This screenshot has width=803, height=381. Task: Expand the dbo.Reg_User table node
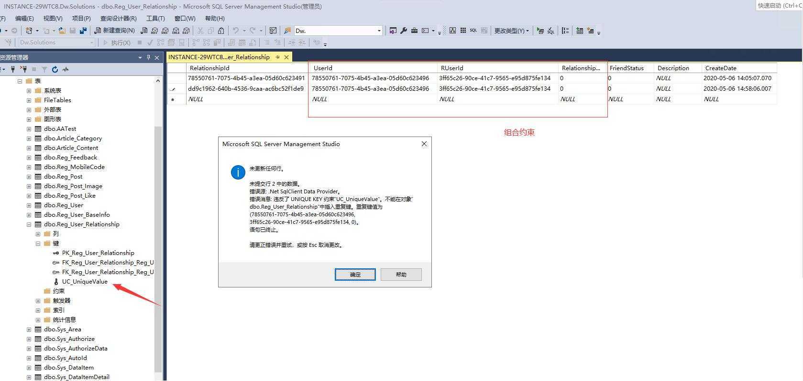[x=29, y=205]
